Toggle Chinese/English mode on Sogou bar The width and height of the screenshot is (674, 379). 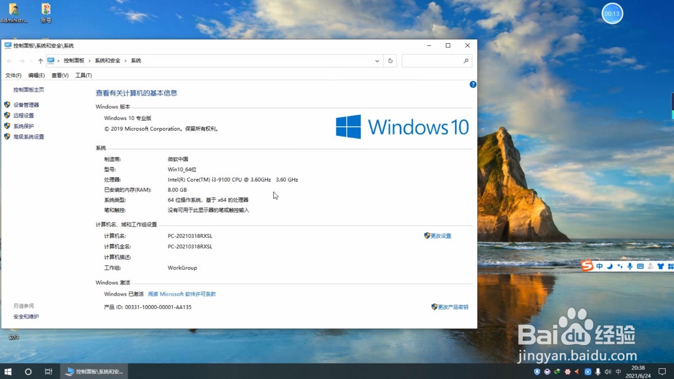599,266
